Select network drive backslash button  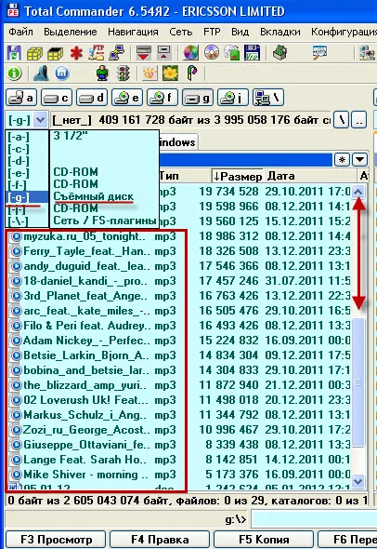pos(268,98)
